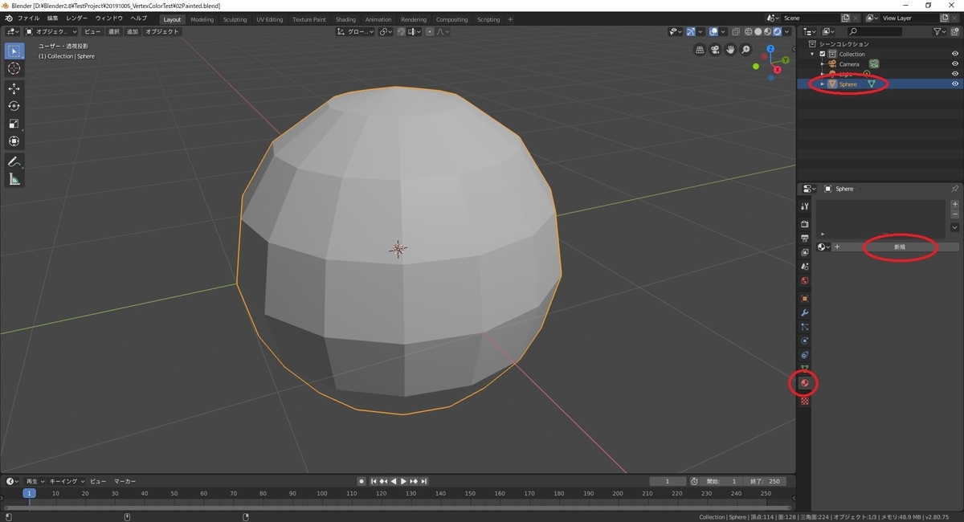Screen dimensions: 964x522
Task: Remove material slot with minus button
Action: tap(954, 214)
